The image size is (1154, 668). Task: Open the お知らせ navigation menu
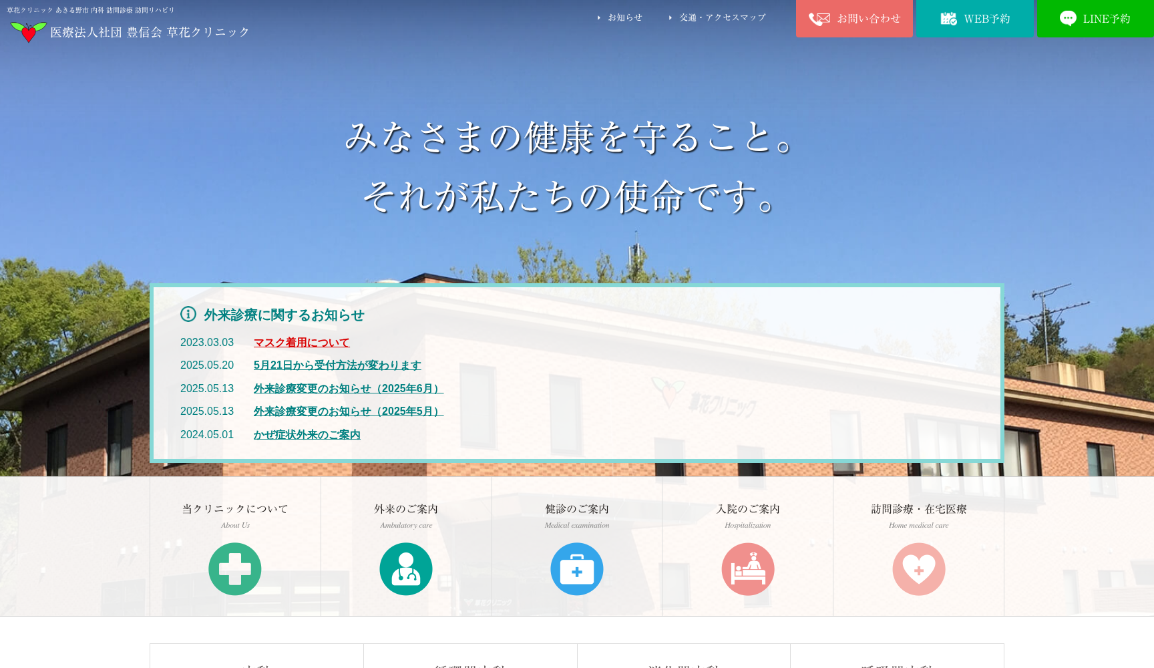(x=624, y=18)
